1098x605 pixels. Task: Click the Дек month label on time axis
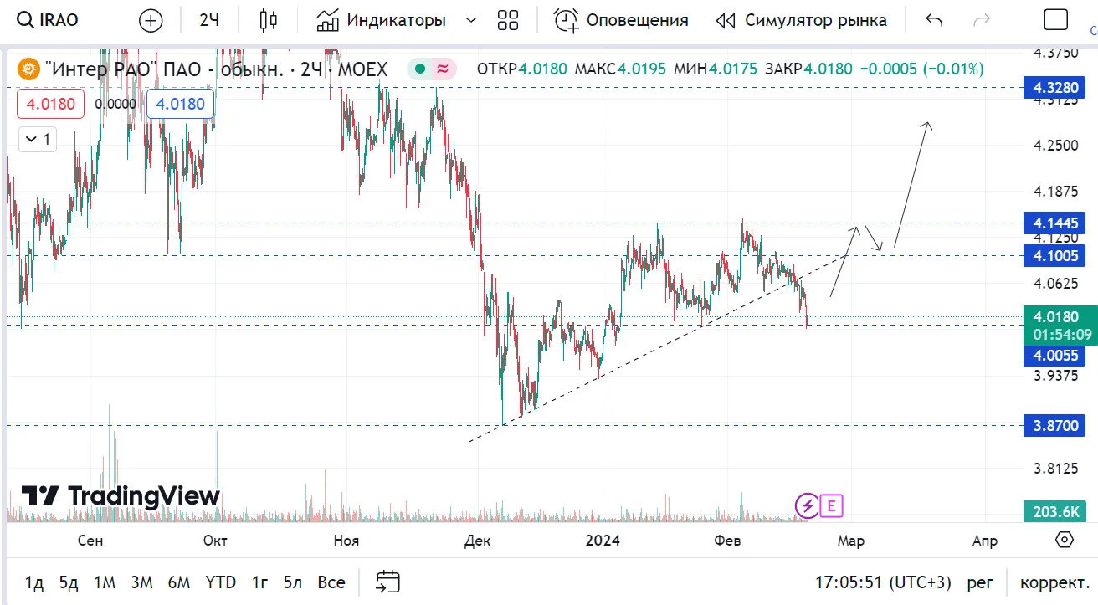(477, 541)
